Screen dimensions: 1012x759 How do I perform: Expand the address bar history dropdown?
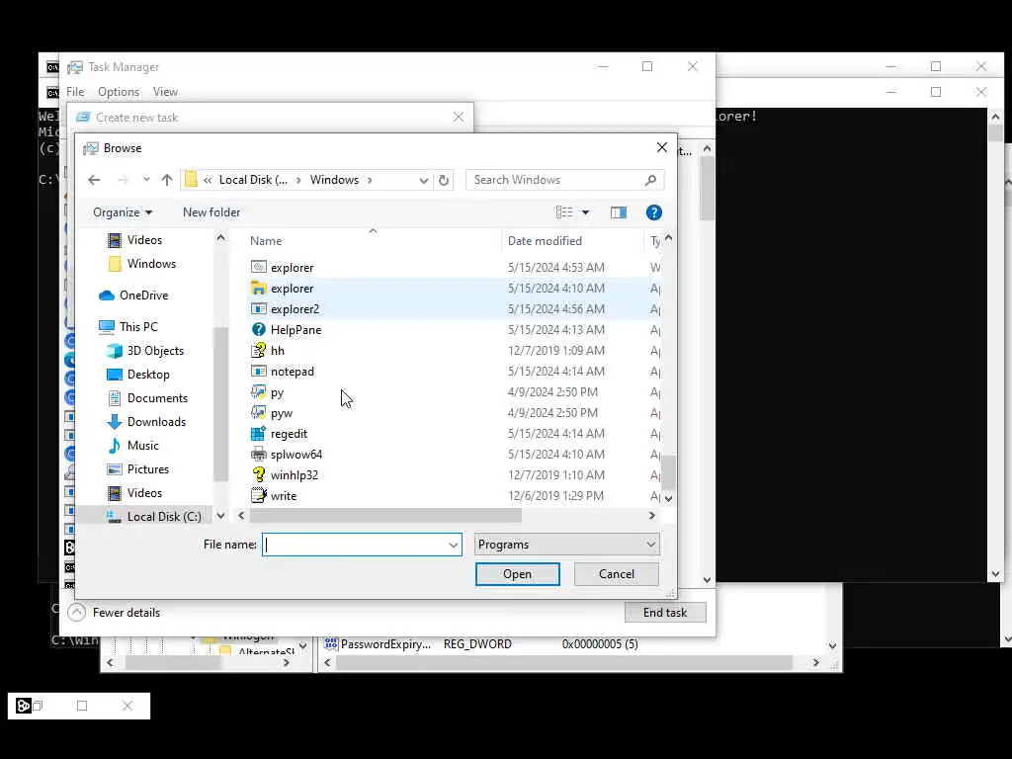pyautogui.click(x=423, y=180)
